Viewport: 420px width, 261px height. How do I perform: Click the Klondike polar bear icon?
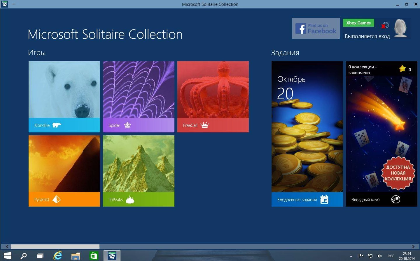click(57, 125)
